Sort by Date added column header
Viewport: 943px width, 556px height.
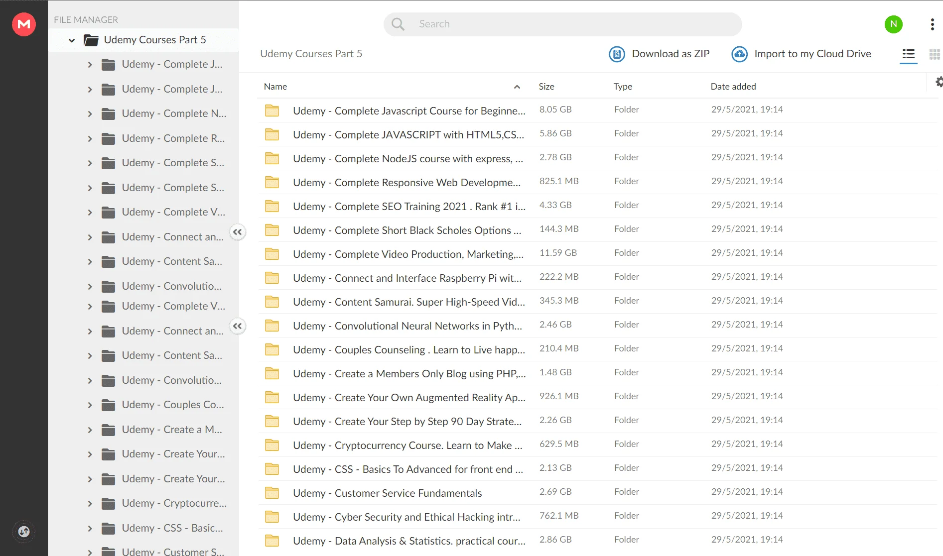click(733, 87)
